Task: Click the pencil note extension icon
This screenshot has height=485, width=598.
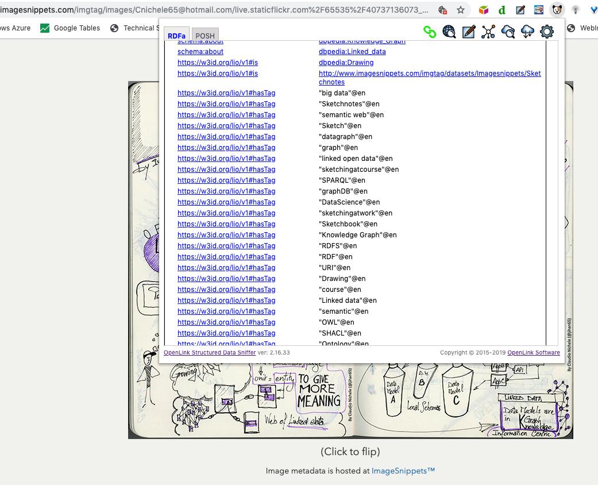Action: pos(520,10)
